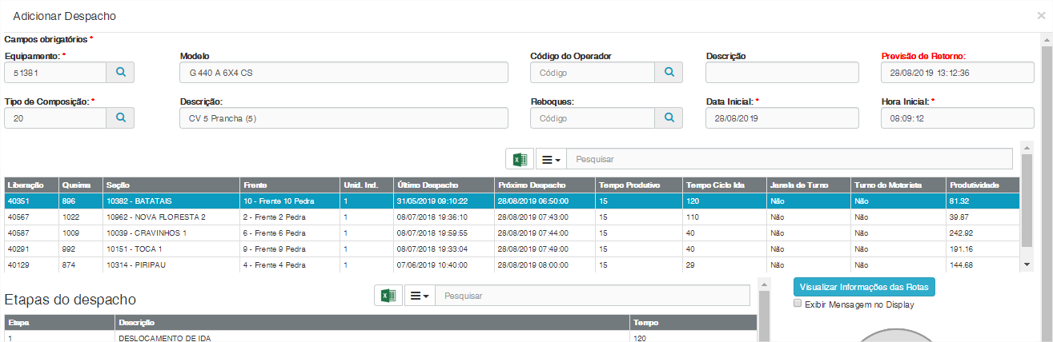Select row 10314 - PIRIPAU

pyautogui.click(x=512, y=264)
